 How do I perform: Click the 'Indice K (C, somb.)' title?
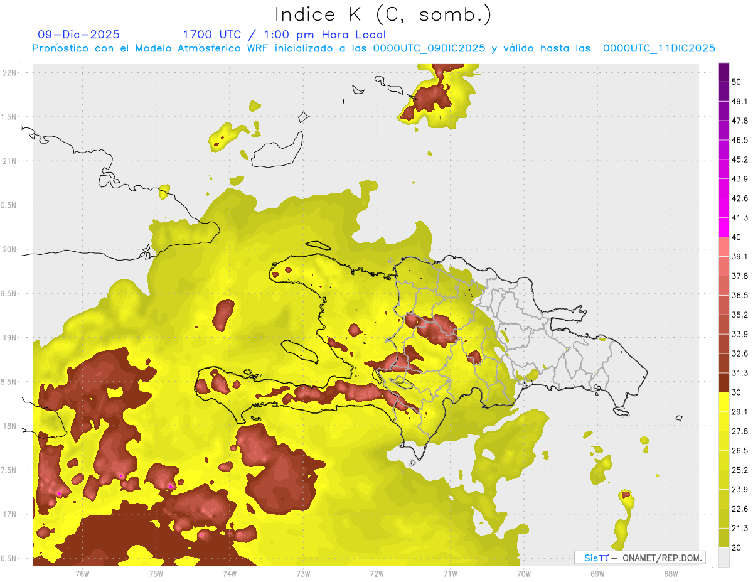pos(383,14)
